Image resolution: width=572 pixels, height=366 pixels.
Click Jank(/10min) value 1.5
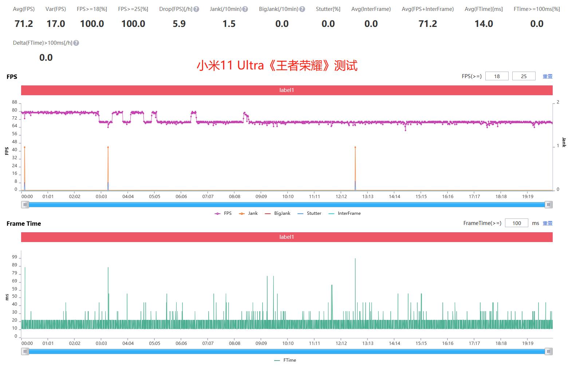(229, 24)
